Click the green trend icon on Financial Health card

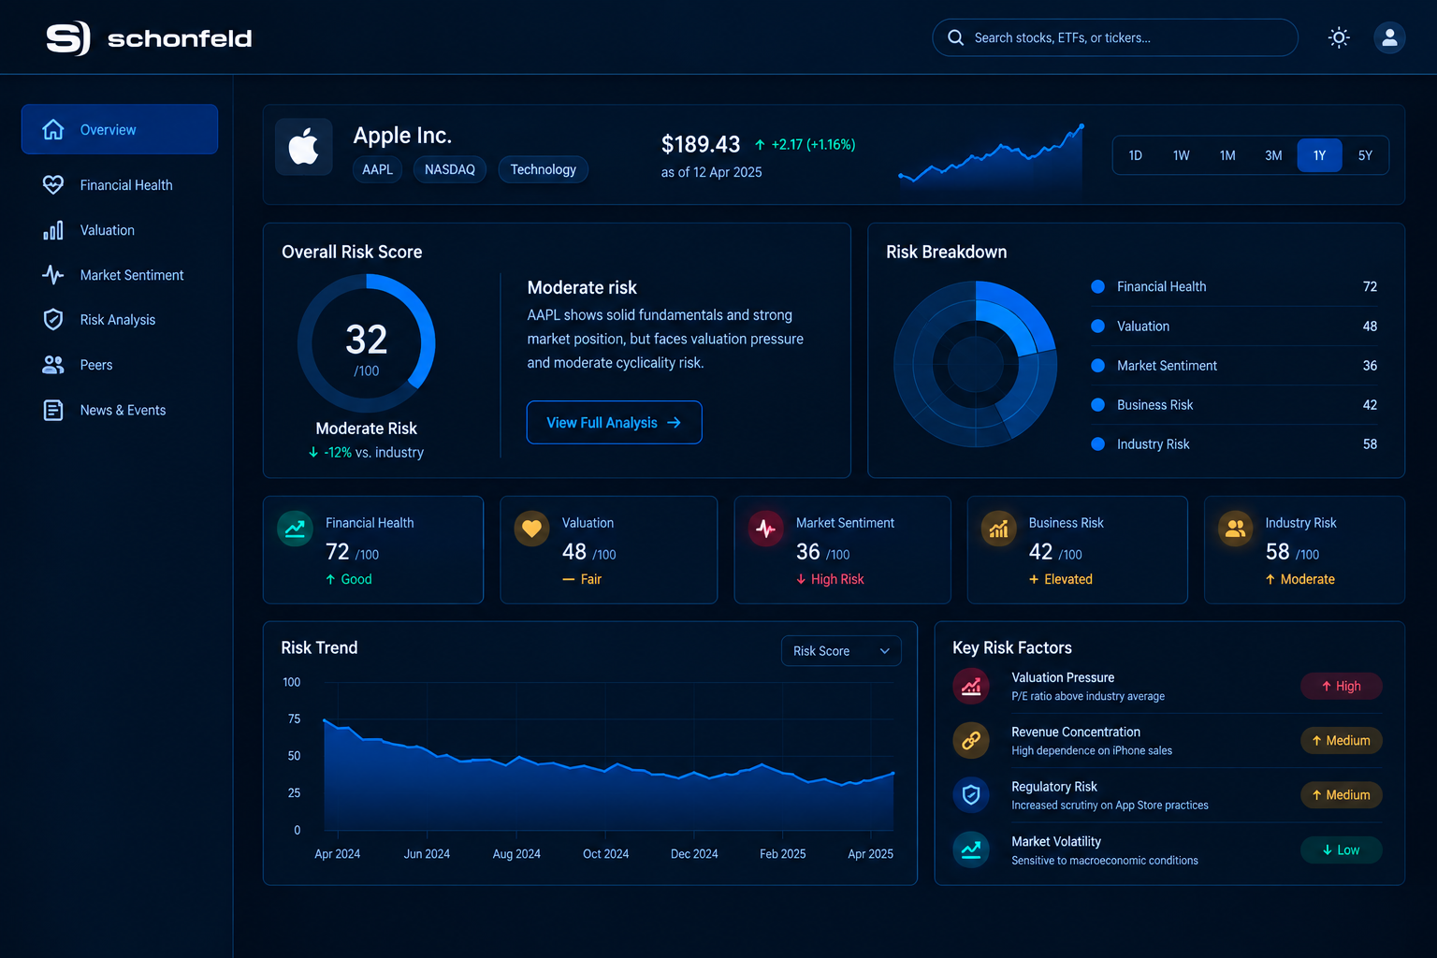[295, 528]
